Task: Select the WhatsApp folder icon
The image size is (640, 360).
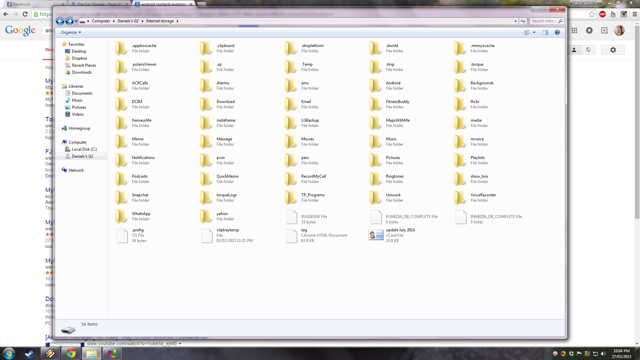Action: click(x=122, y=216)
